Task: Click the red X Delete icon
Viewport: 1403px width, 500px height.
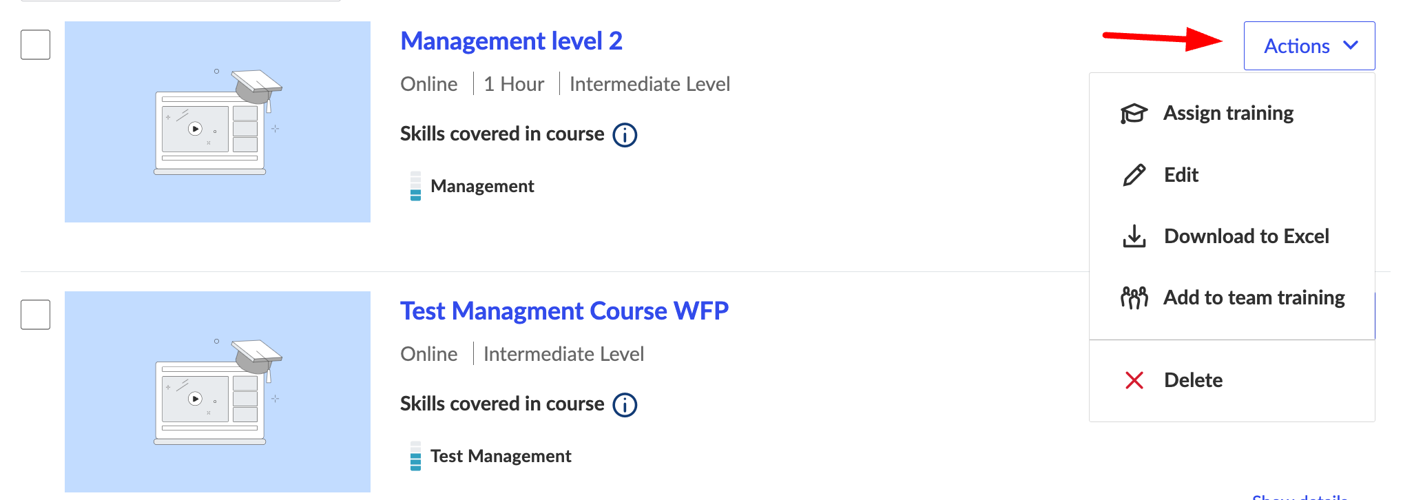Action: (1134, 380)
